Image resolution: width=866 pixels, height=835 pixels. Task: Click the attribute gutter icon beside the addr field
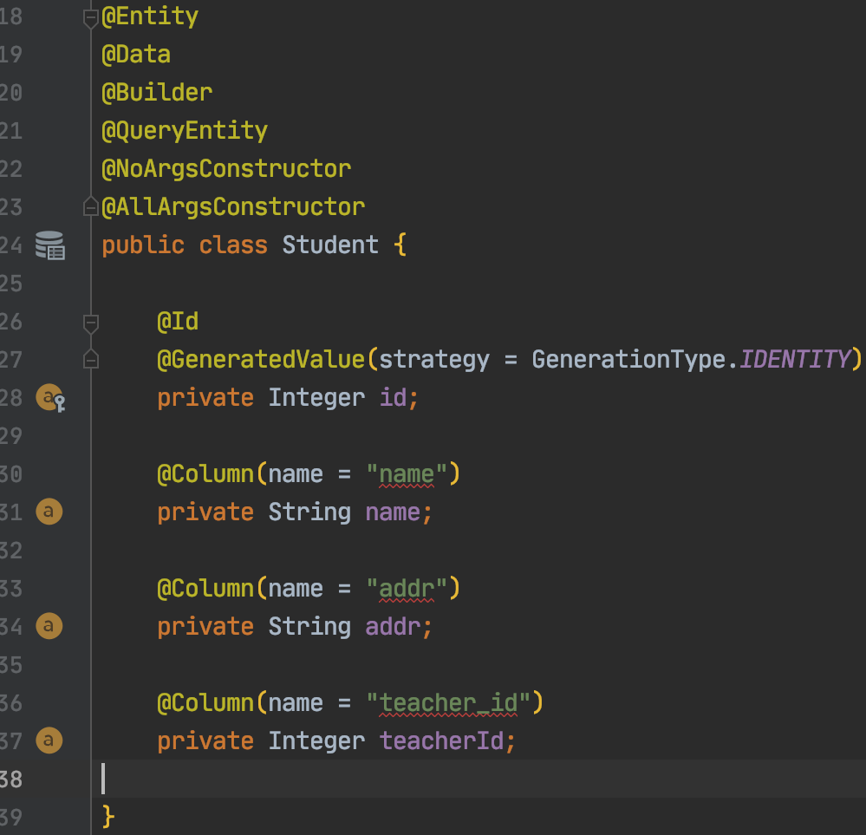[x=49, y=626]
